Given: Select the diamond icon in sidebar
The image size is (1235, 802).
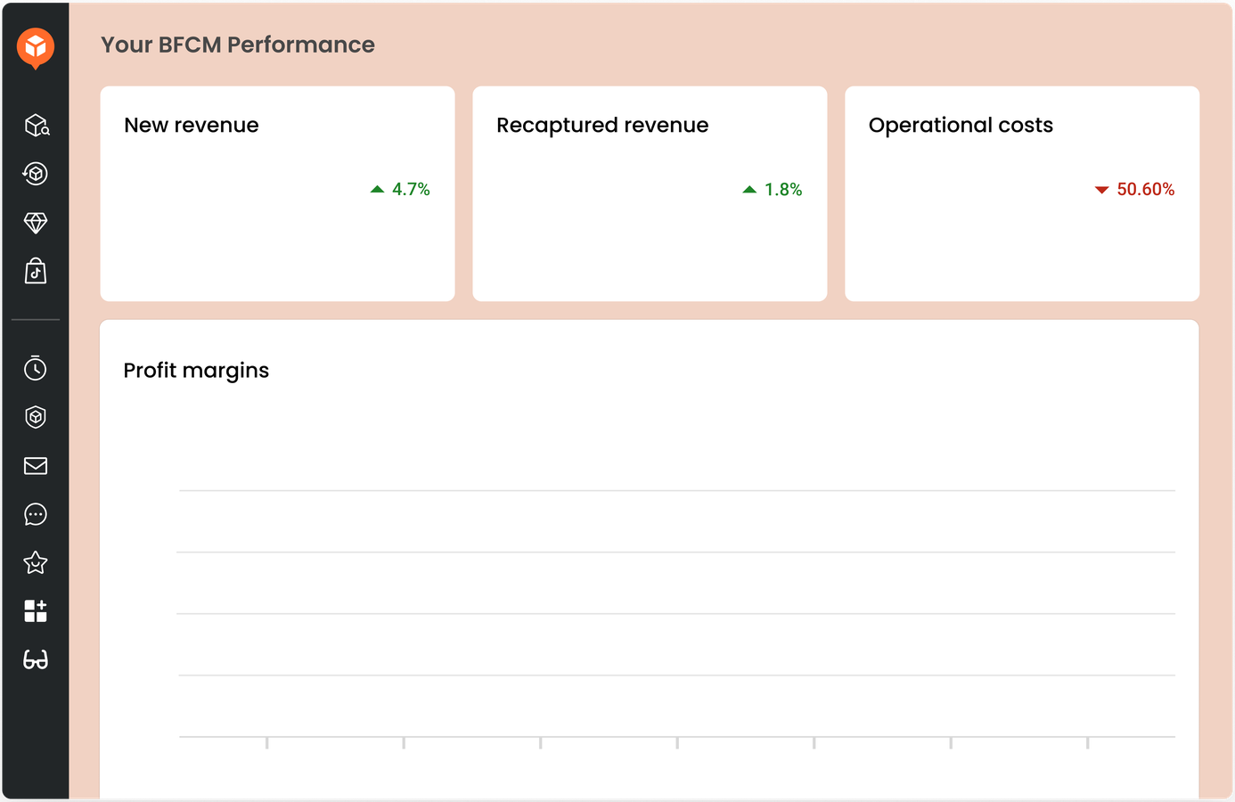Looking at the screenshot, I should pos(36,223).
